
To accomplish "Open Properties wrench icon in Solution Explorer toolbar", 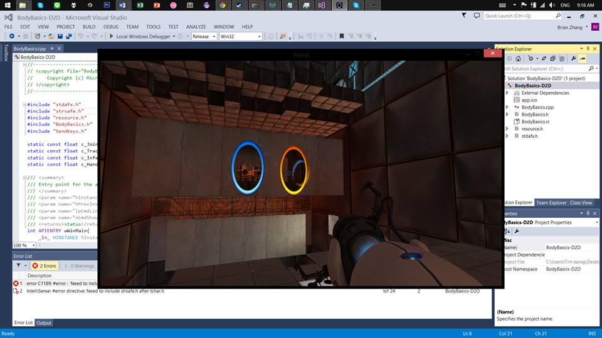I will tap(574, 59).
